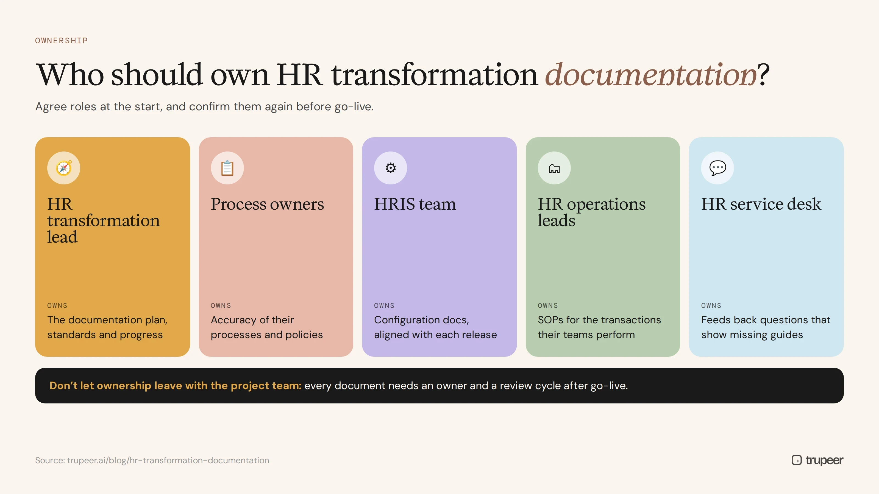Viewport: 879px width, 494px height.
Task: Click the trupeer wordmark text
Action: (824, 460)
